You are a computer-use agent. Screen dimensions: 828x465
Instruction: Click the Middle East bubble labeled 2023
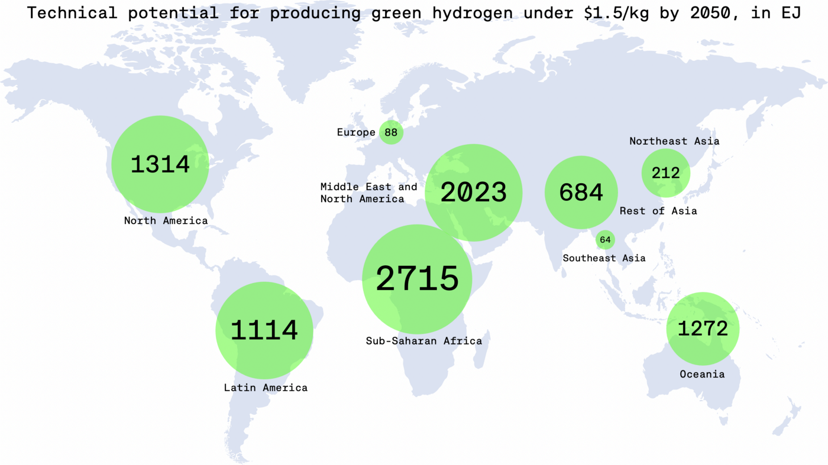click(473, 193)
